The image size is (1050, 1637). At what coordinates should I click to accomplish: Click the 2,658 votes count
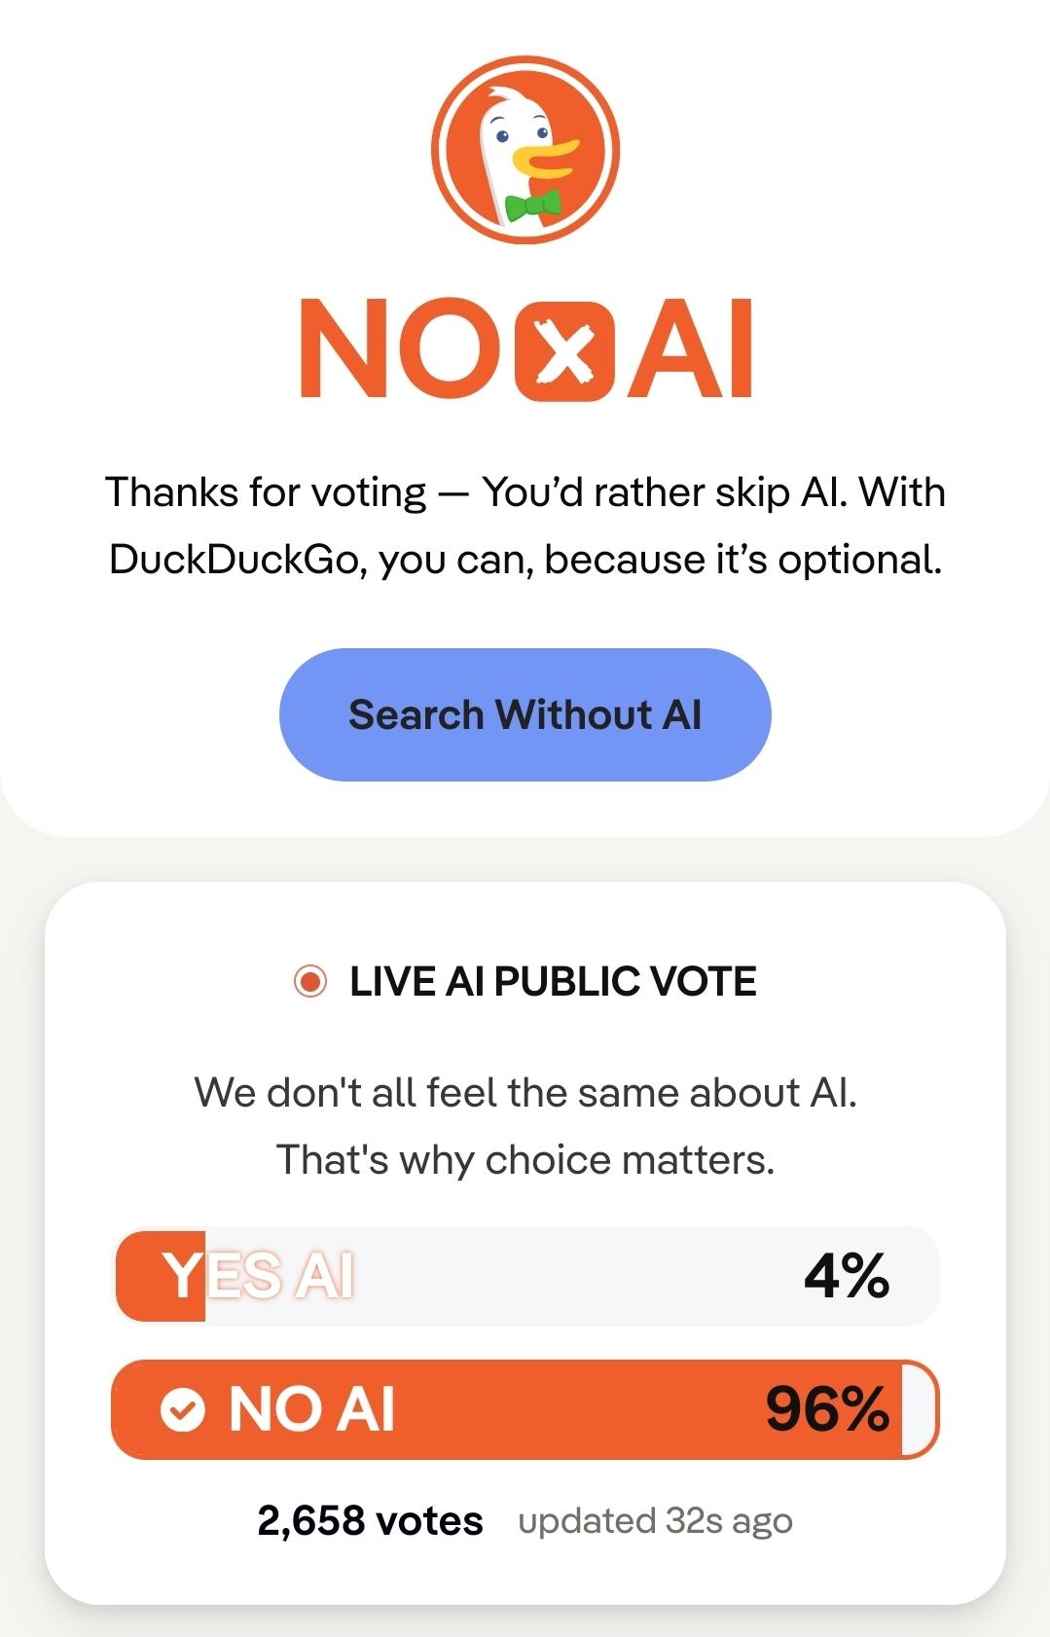(370, 1520)
